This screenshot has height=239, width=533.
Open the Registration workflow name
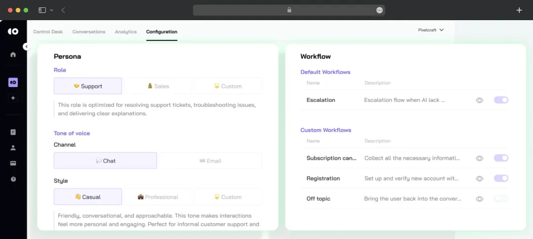pyautogui.click(x=323, y=179)
